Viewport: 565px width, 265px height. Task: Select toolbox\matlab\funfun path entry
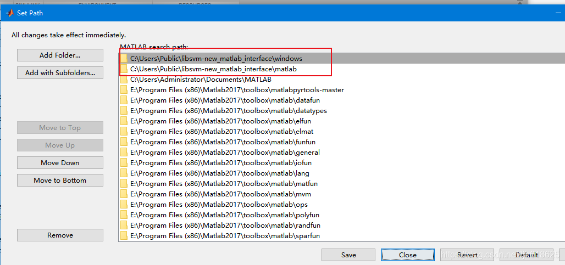[x=341, y=142]
